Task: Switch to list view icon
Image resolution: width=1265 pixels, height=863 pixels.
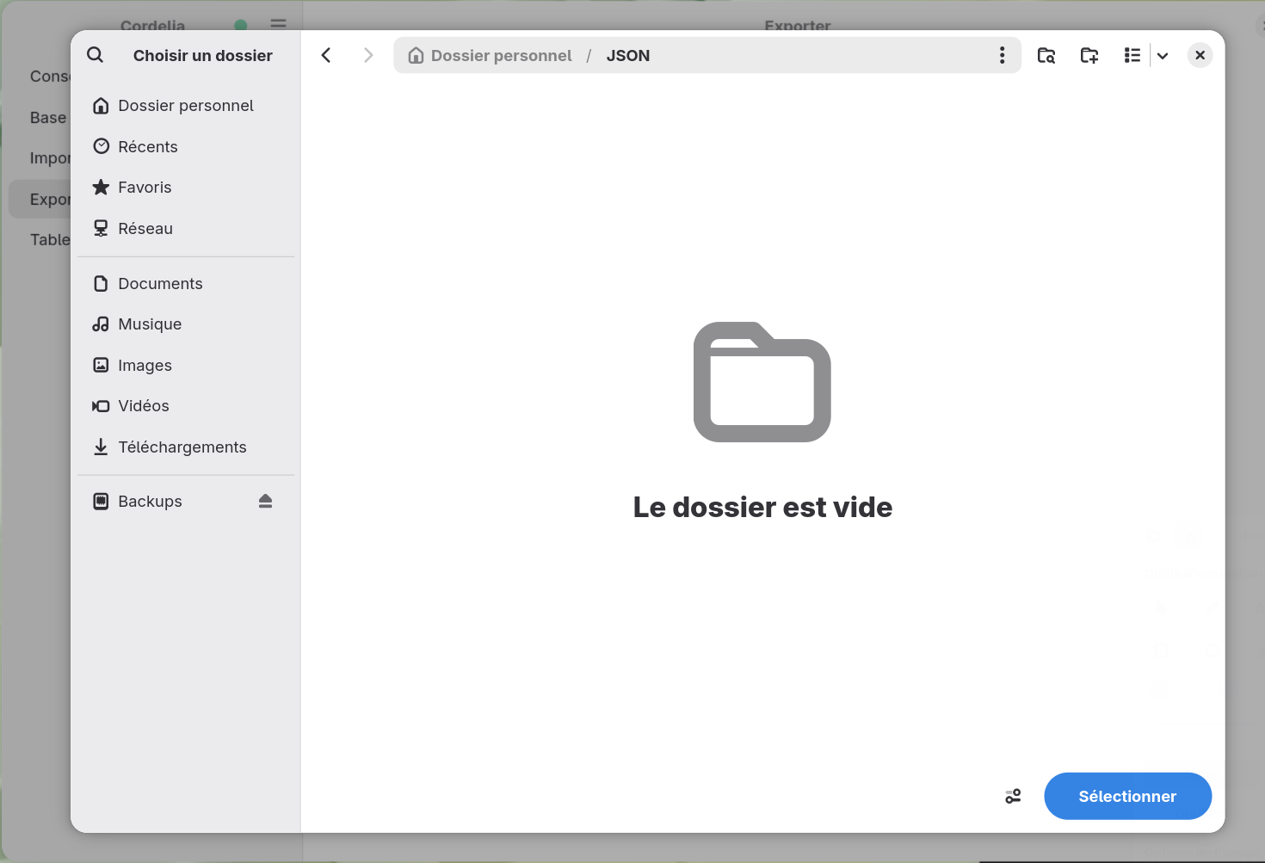Action: [x=1132, y=55]
